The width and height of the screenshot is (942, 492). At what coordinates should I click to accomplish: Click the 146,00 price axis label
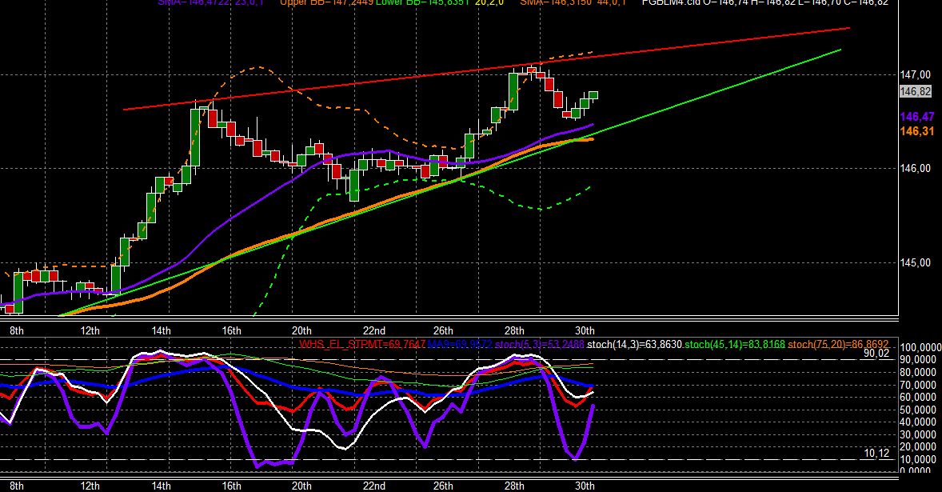pyautogui.click(x=915, y=168)
